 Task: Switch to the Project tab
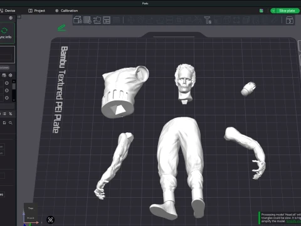point(36,11)
